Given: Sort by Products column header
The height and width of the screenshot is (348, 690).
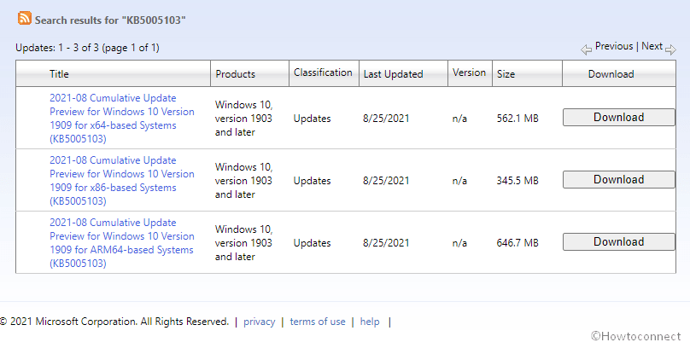Looking at the screenshot, I should click(x=235, y=74).
